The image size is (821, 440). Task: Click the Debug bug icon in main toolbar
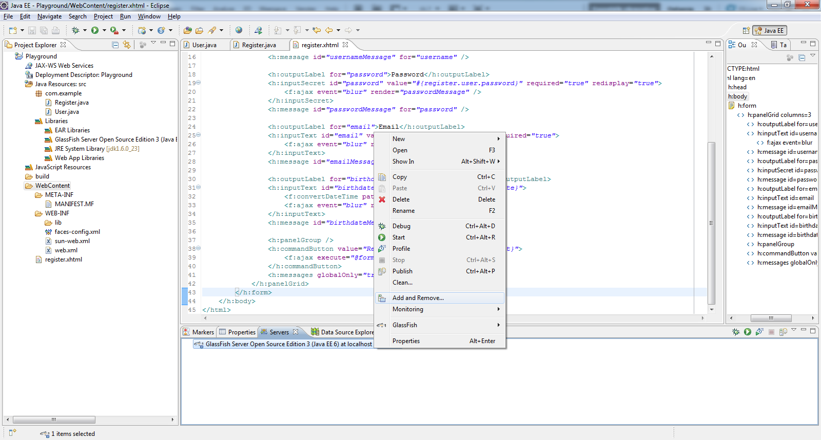click(75, 30)
